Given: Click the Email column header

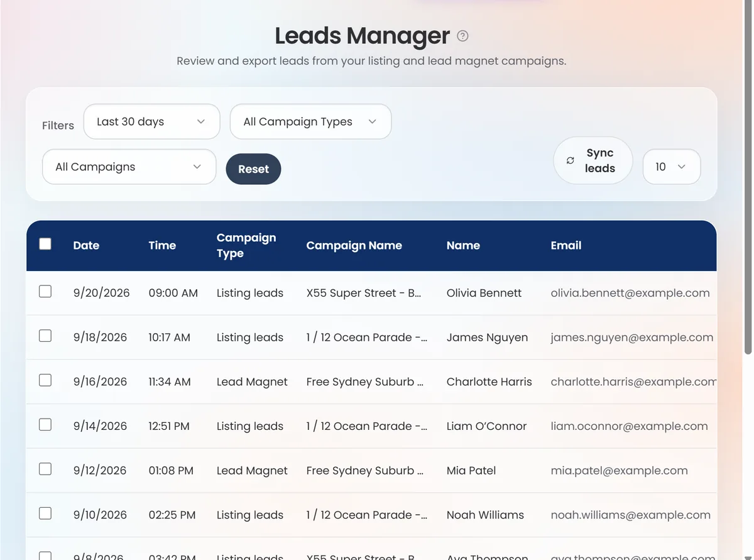Looking at the screenshot, I should (x=566, y=246).
